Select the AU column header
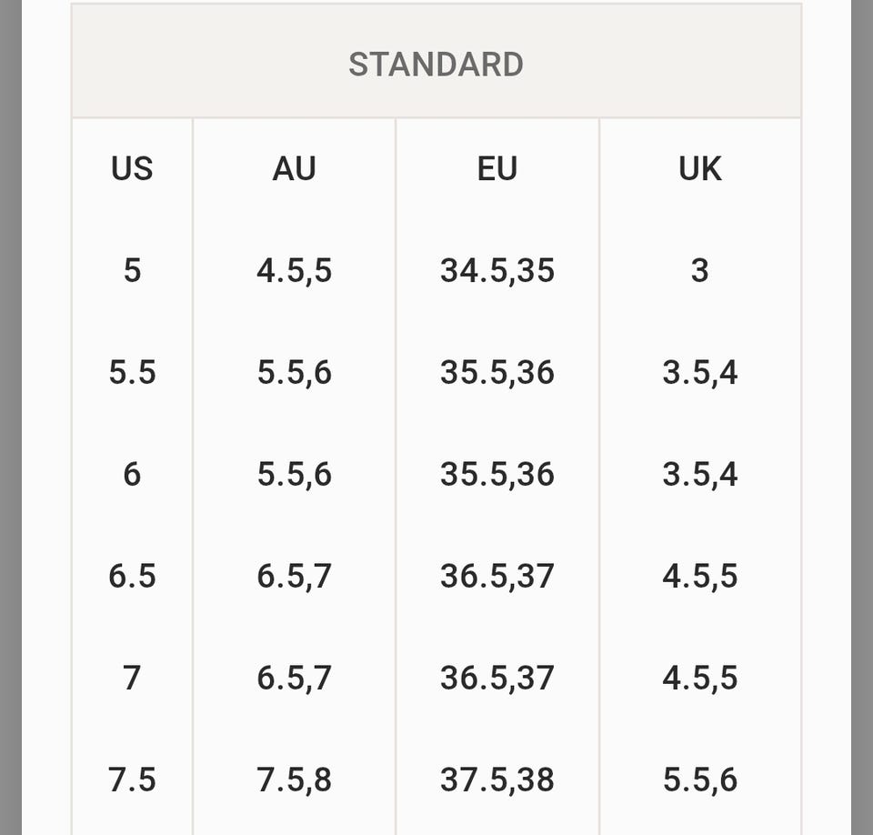The image size is (873, 835). click(294, 169)
